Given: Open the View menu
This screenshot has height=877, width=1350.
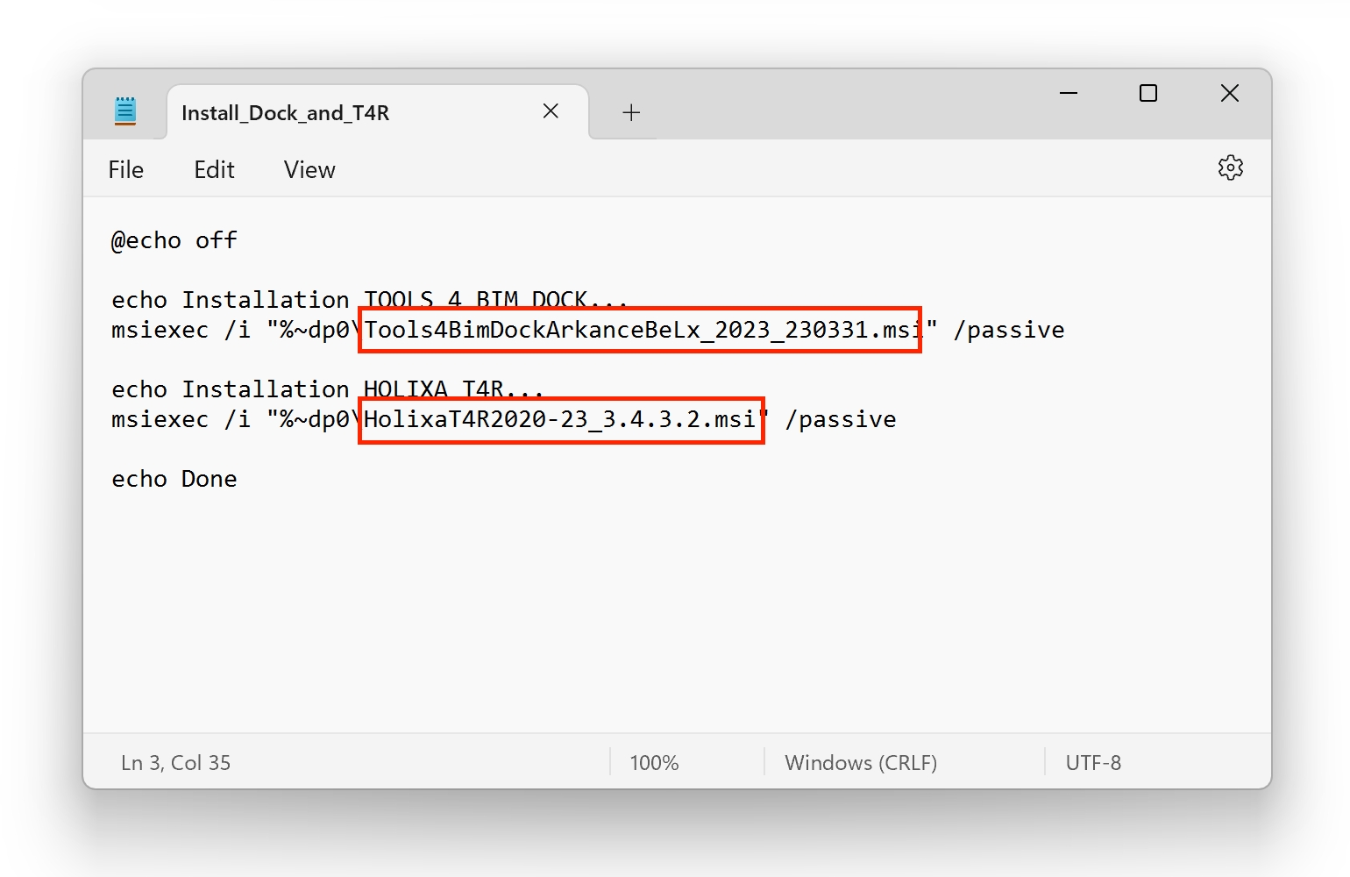Looking at the screenshot, I should 309,170.
